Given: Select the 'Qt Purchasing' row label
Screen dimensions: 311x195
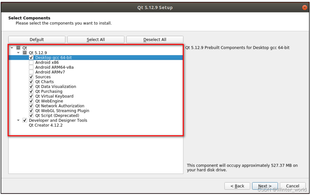Looking at the screenshot, I should coord(49,91).
